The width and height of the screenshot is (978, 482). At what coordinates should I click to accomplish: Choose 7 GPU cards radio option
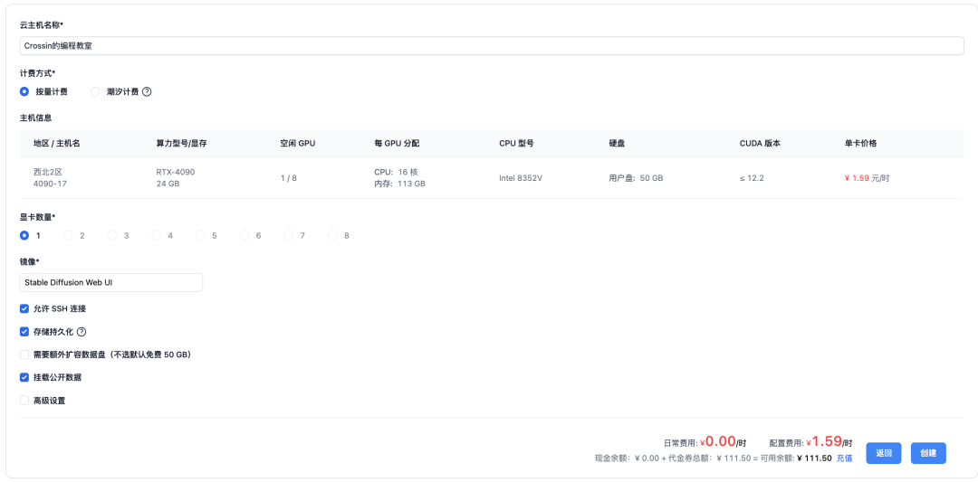(x=288, y=235)
